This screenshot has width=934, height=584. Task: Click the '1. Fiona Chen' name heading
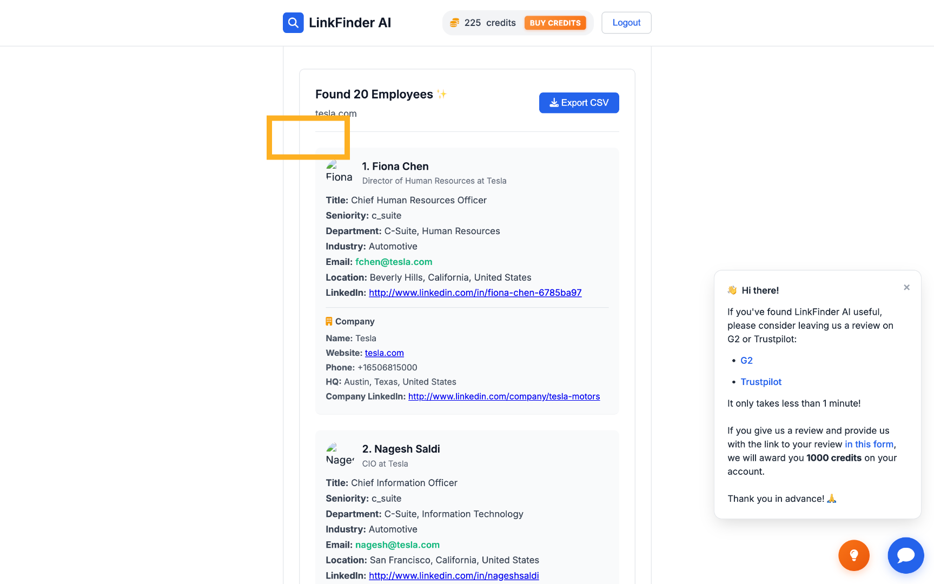coord(395,166)
